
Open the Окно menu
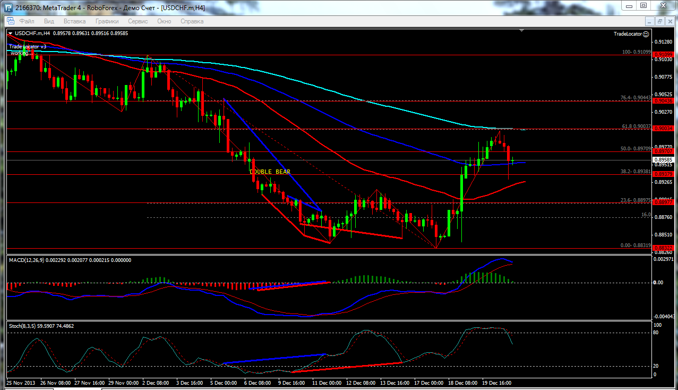click(164, 21)
